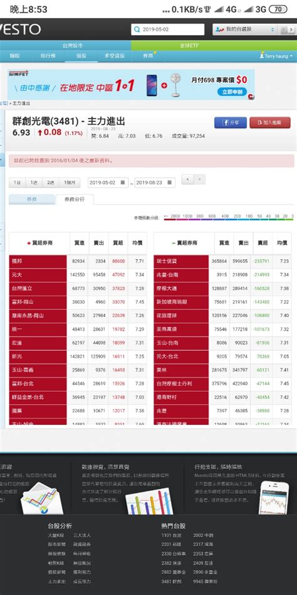This screenshot has height=595, width=297.
Task: Open 我的自選股 watchlist dropdown
Action: [245, 29]
